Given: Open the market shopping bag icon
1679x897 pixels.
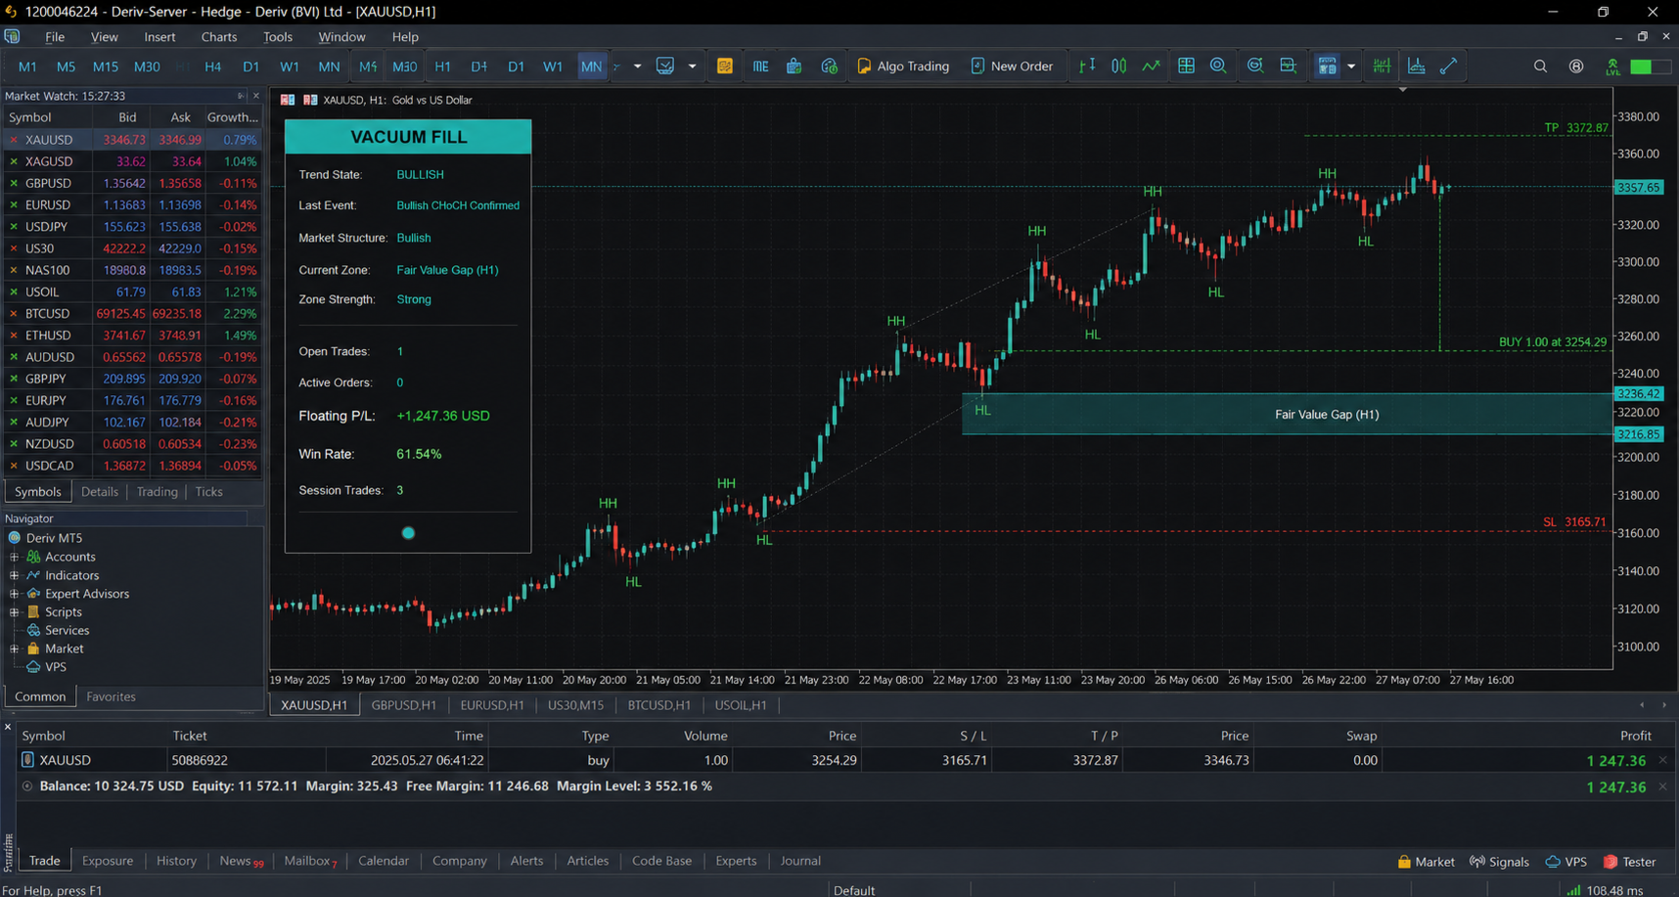Looking at the screenshot, I should (x=794, y=66).
